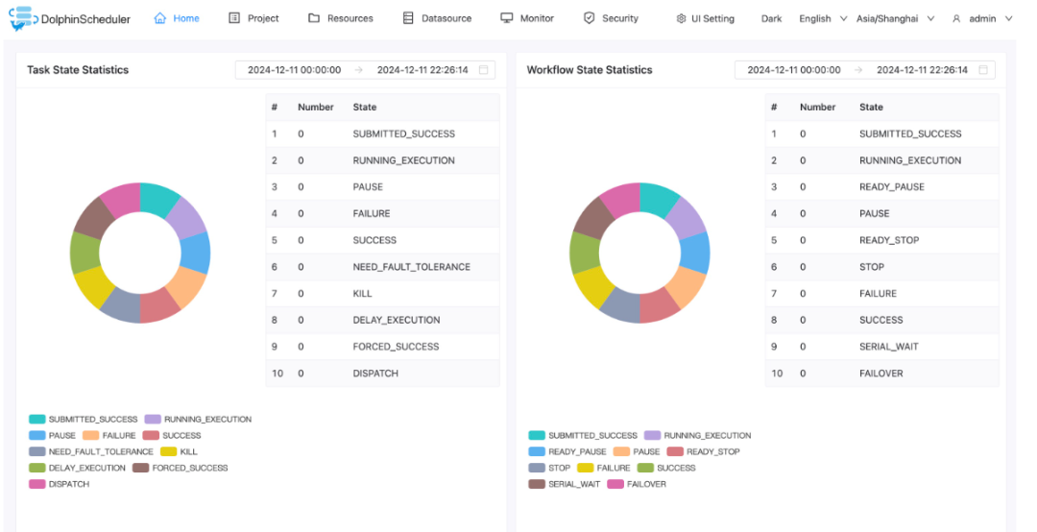The height and width of the screenshot is (532, 1037).
Task: Click the Resources folder icon
Action: tap(314, 18)
